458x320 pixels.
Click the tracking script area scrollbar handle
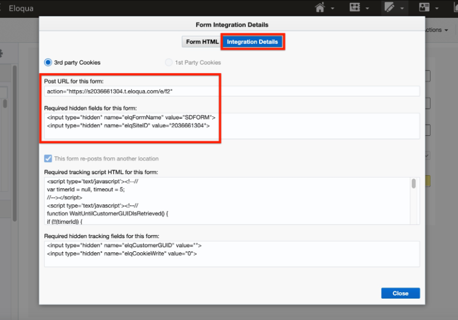coord(413,183)
